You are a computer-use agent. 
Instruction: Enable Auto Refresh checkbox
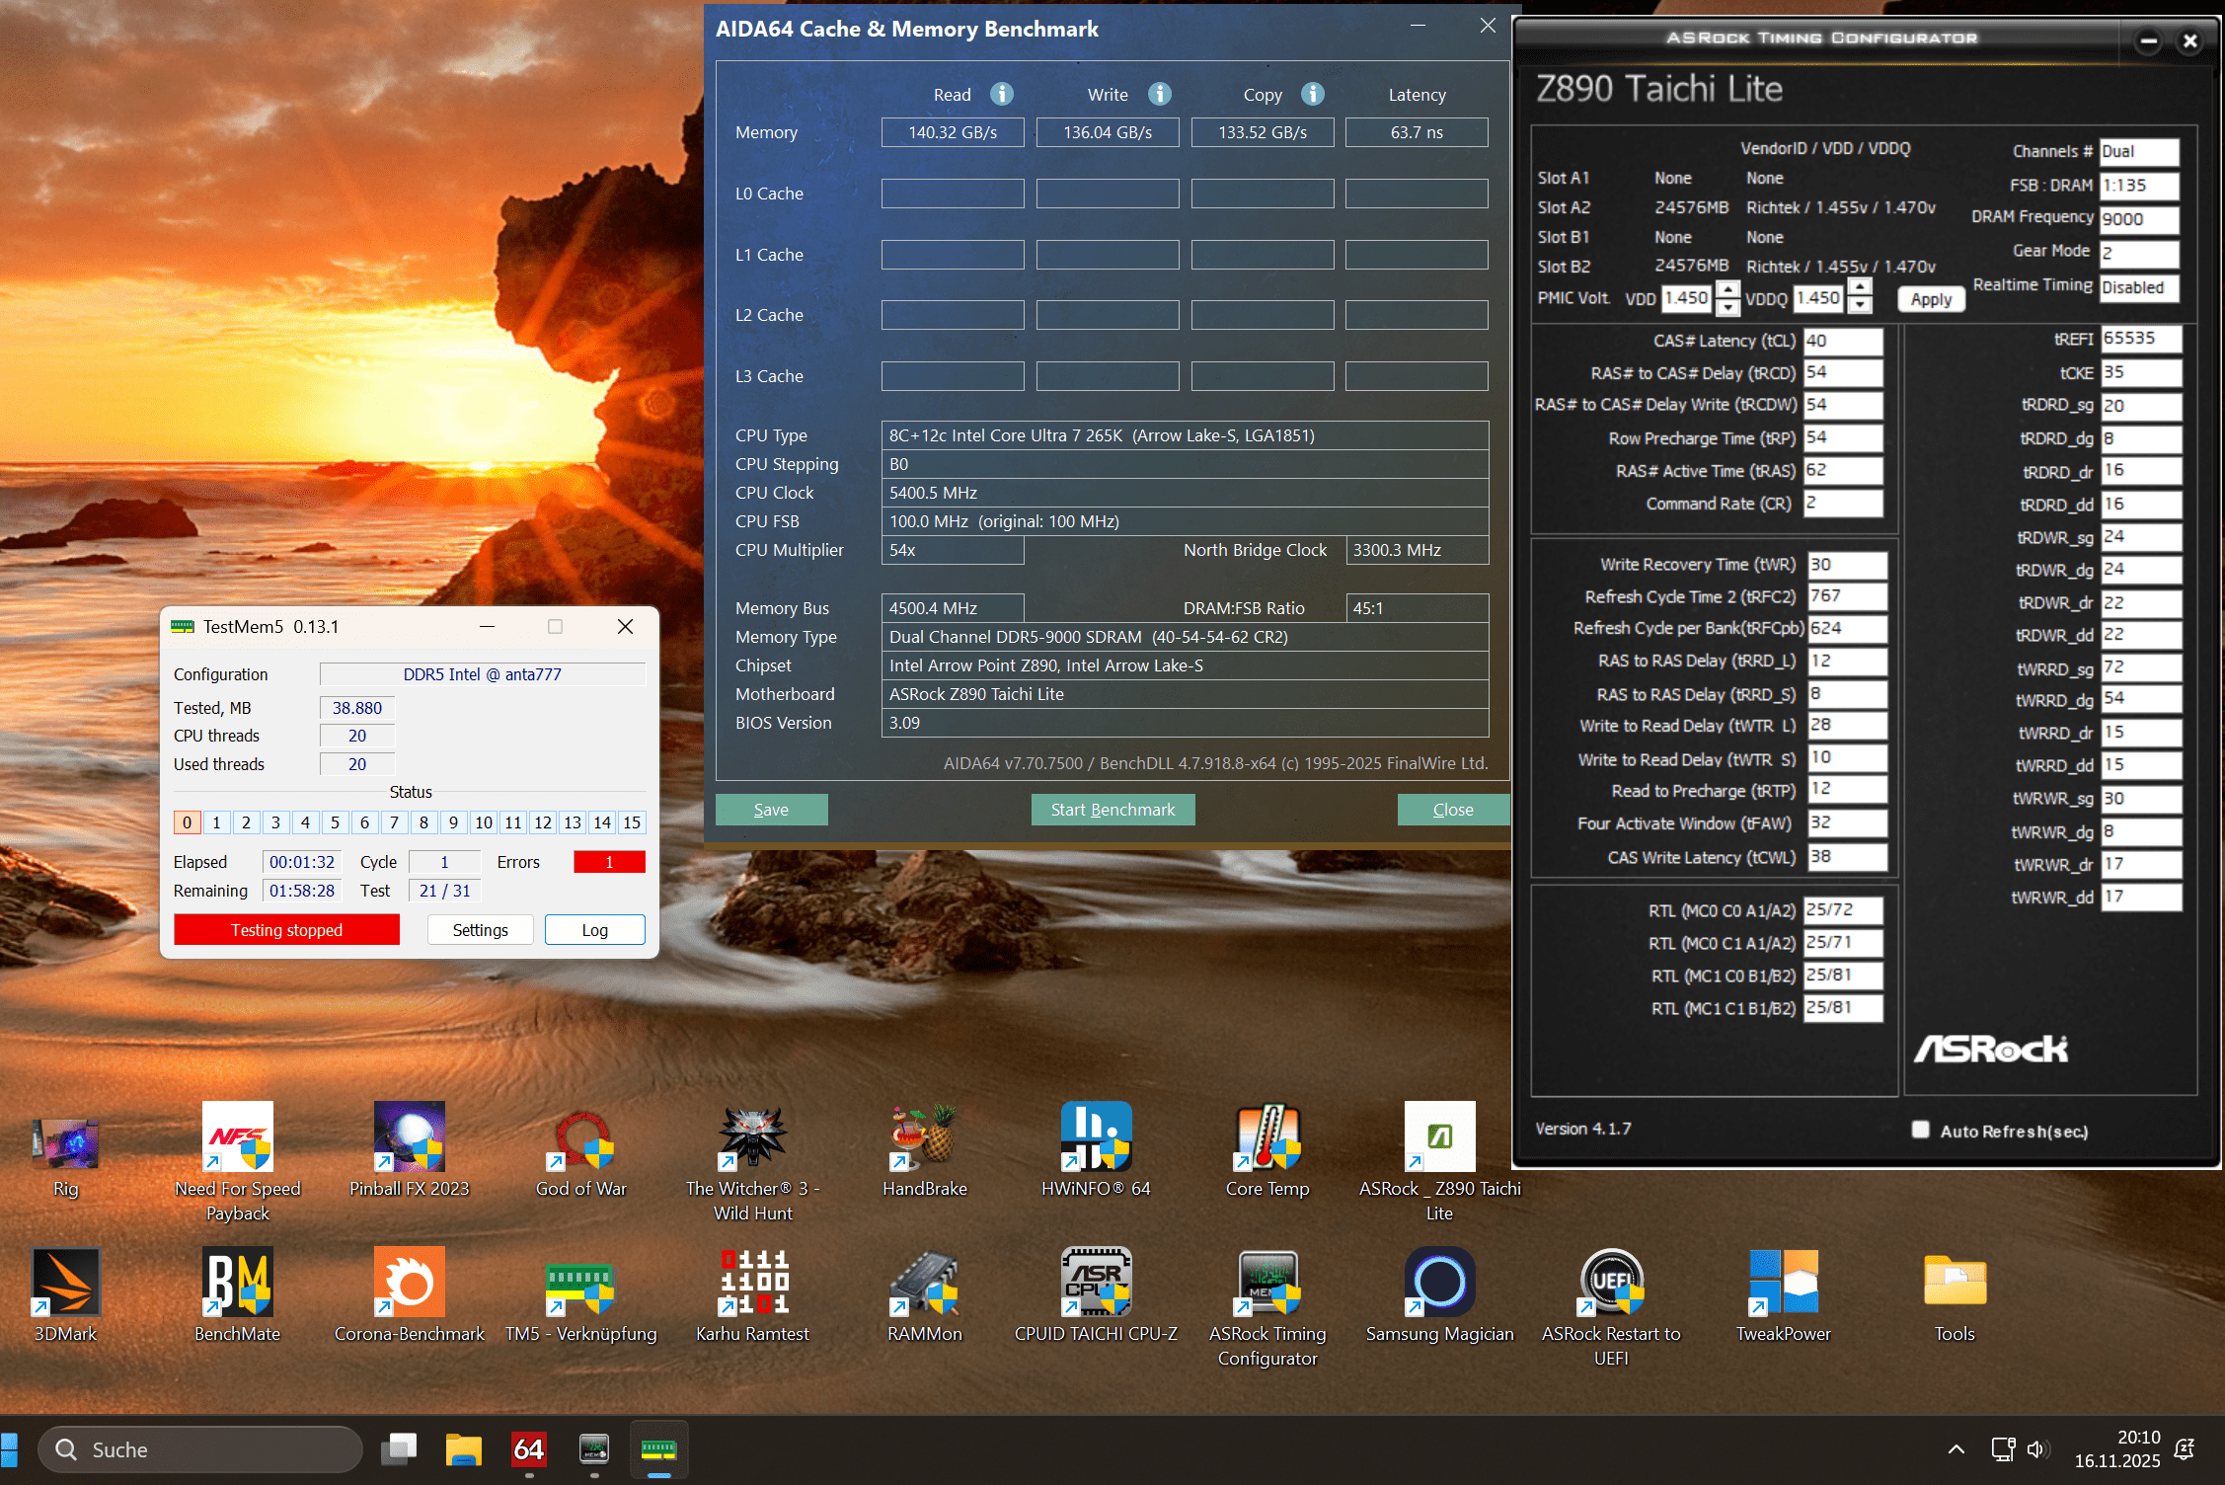[x=1920, y=1130]
